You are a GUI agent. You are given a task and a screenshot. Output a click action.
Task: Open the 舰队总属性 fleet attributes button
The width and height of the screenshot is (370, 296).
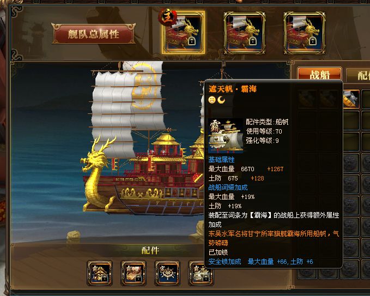pyautogui.click(x=93, y=33)
